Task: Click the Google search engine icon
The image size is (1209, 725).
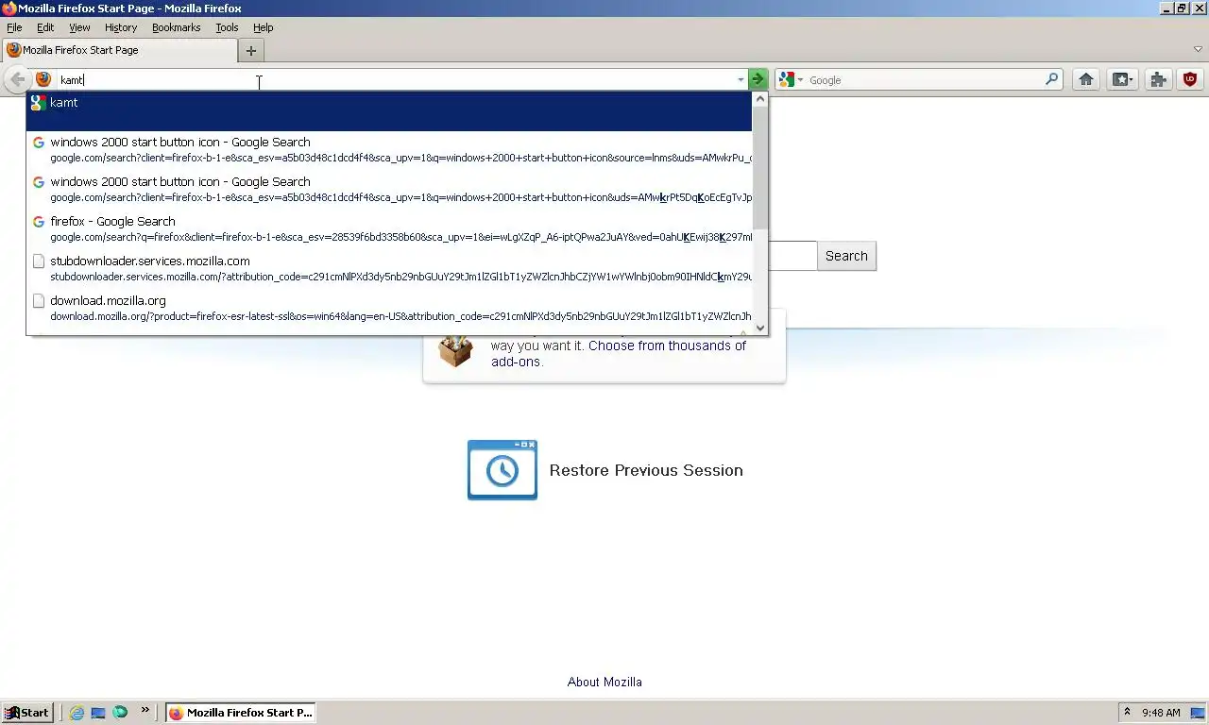Action: 788,80
